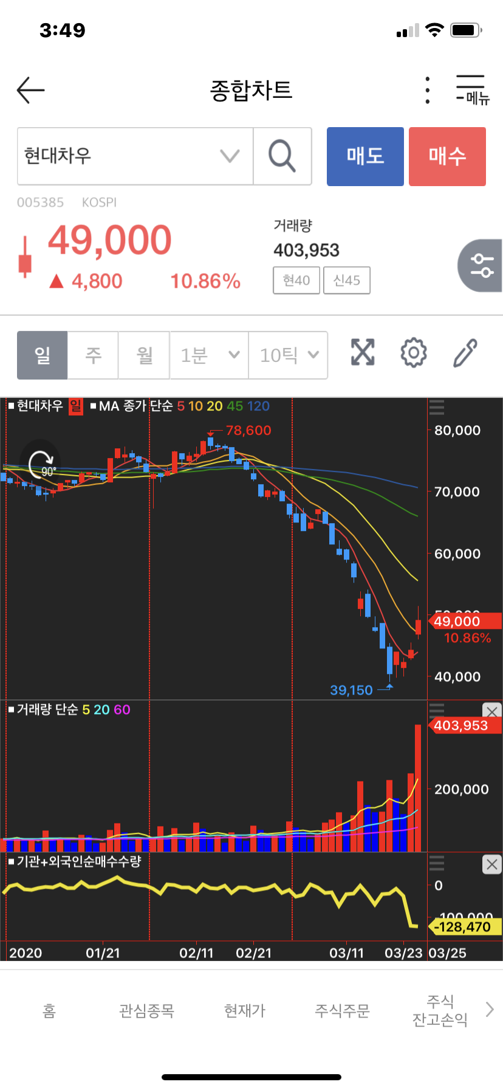503x1090 pixels.
Task: Tap the 49,000 current price tag on chart
Action: (465, 621)
